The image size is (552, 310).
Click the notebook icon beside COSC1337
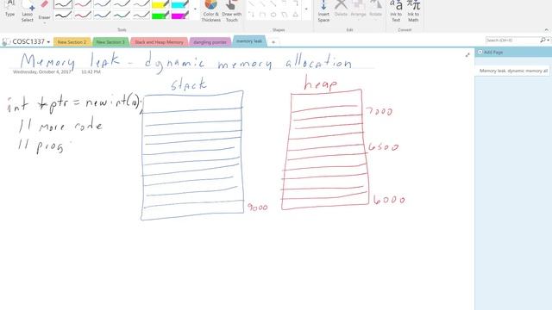(6, 42)
